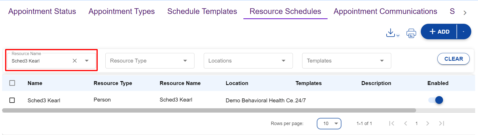Viewport: 478px width, 139px height.
Task: Open the Resource Type filter dropdown
Action: pos(150,61)
